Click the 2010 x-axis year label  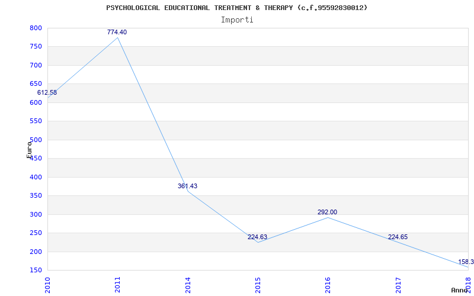47,285
